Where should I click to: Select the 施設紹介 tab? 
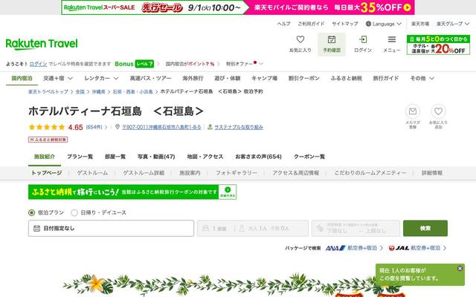click(45, 157)
